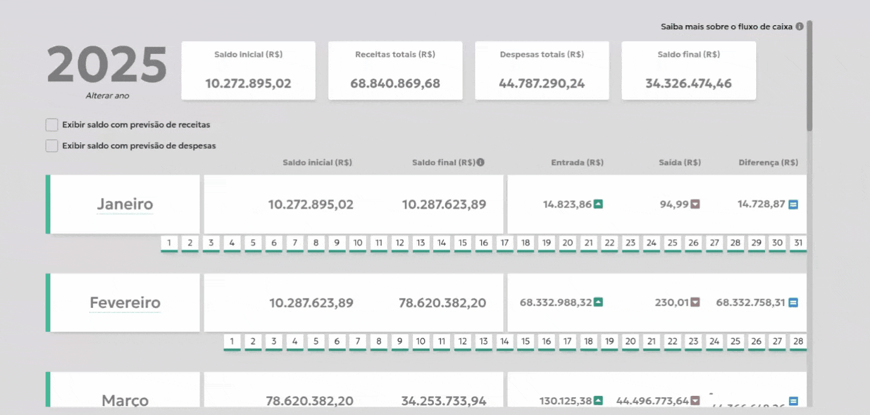The image size is (870, 415).
Task: Click the info icon next to 'Saldo final (R$)' column header
Action: [481, 163]
